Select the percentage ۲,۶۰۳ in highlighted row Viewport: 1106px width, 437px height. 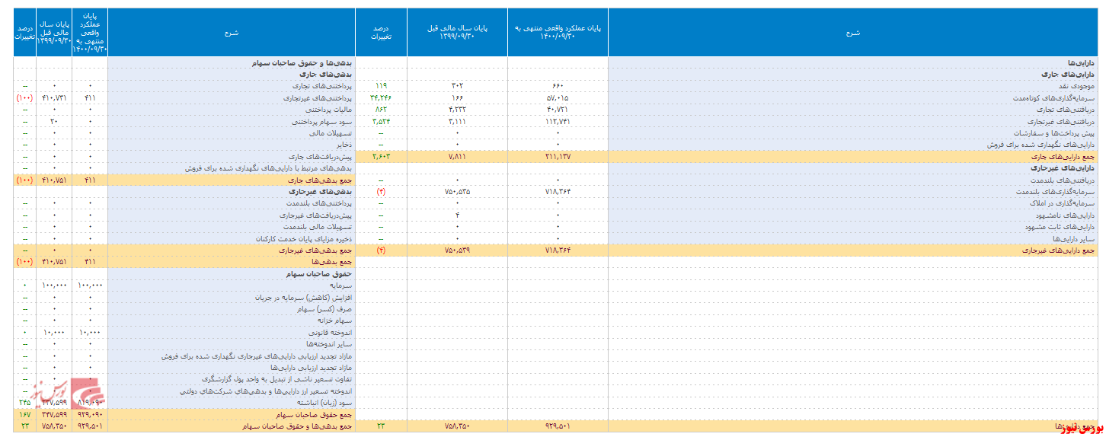coord(382,155)
